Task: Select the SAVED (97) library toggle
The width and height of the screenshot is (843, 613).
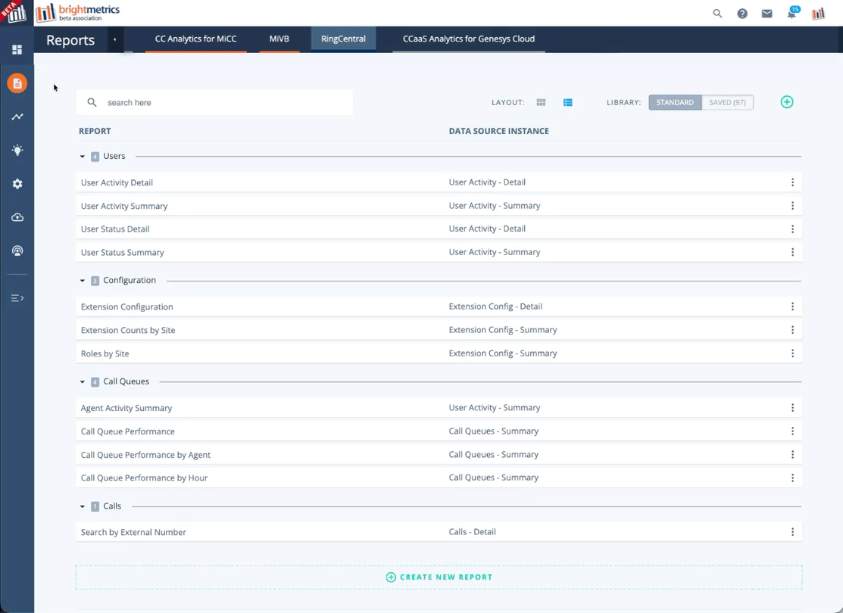Action: (x=727, y=102)
